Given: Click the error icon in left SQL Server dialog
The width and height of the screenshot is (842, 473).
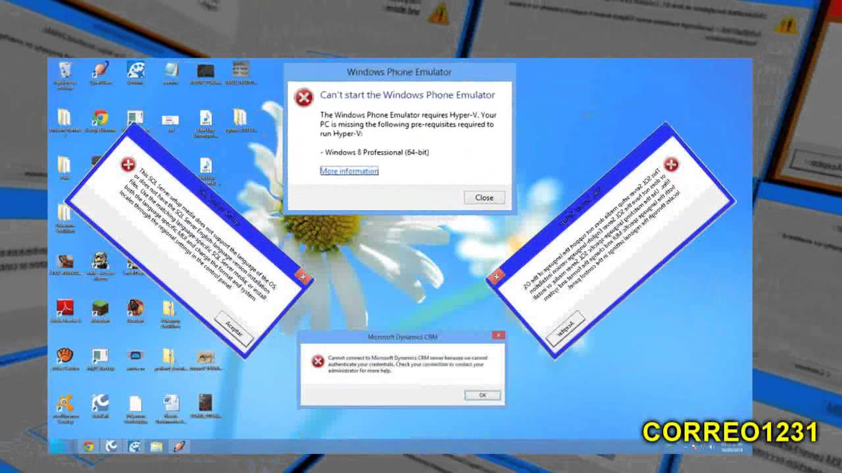Looking at the screenshot, I should coord(128,165).
